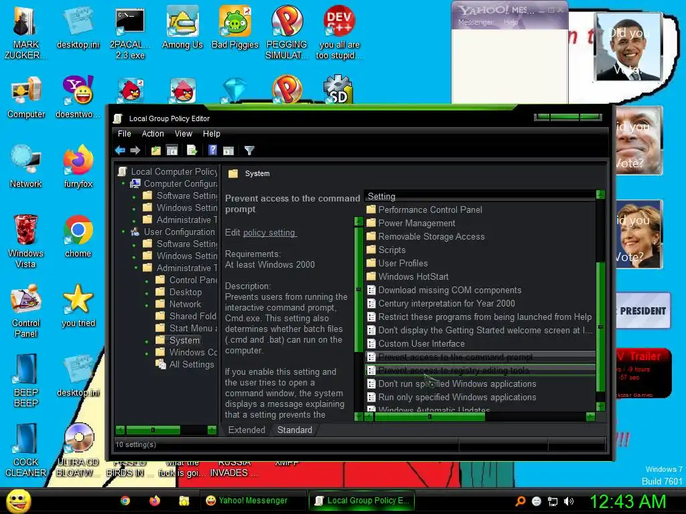Click the blue Back arrow in toolbar
Viewport: 686px width, 514px height.
(x=120, y=151)
